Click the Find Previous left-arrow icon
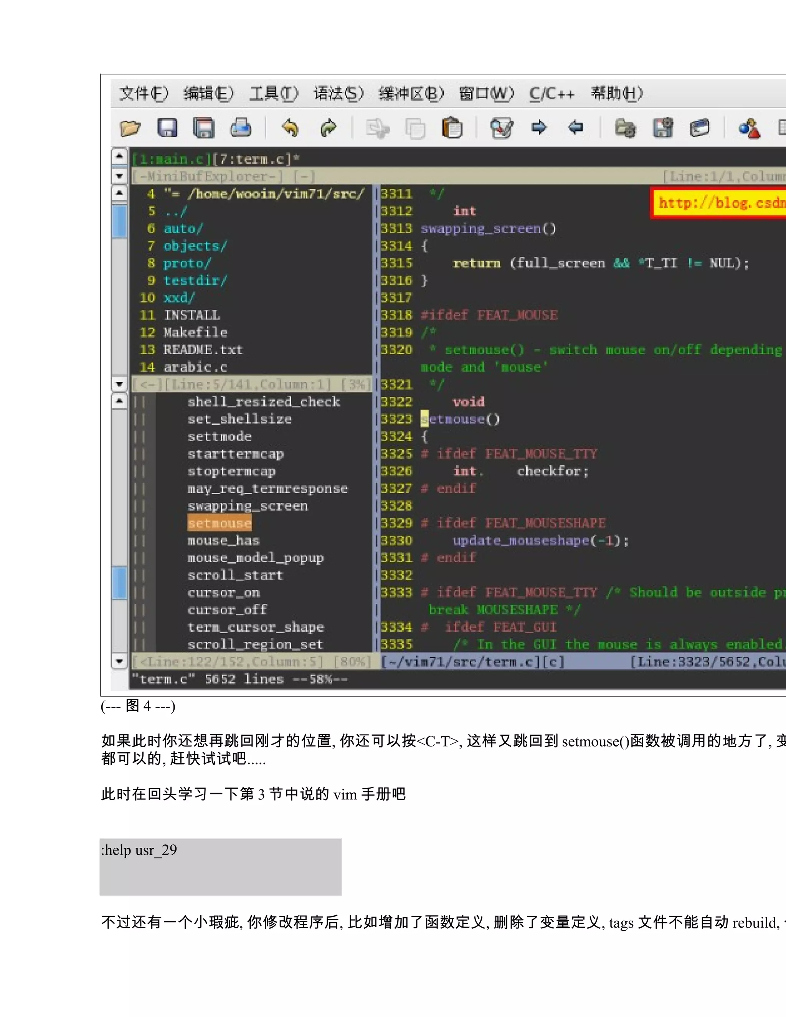The width and height of the screenshot is (786, 1017). pos(576,127)
